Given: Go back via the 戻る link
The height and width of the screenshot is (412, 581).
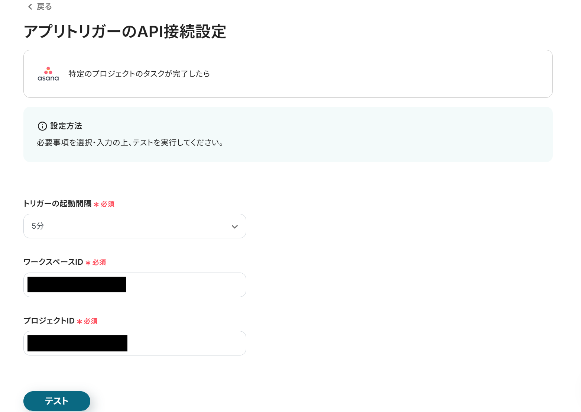Looking at the screenshot, I should pos(44,7).
